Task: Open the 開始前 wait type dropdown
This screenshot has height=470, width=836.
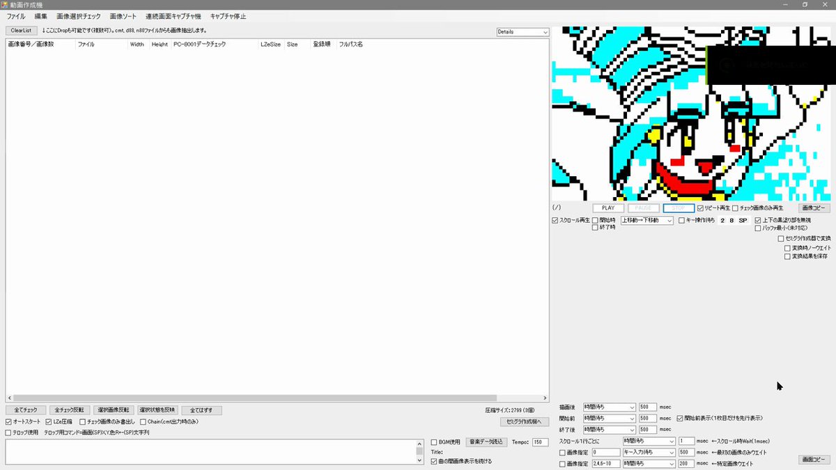Action: tap(609, 418)
